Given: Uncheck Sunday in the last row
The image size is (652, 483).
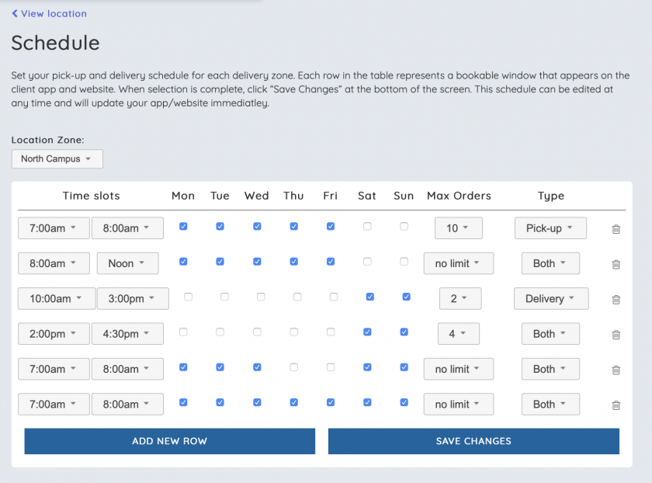Looking at the screenshot, I should [x=404, y=401].
